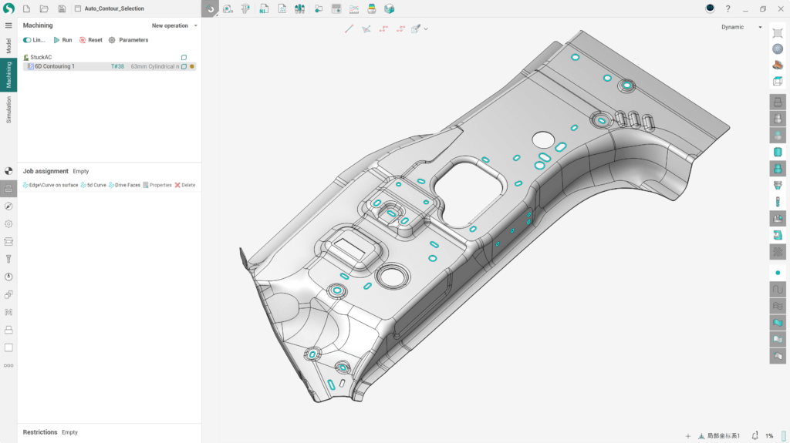Select the 6D Contouring 1 operation
Screen dimensions: 790x443
point(55,66)
